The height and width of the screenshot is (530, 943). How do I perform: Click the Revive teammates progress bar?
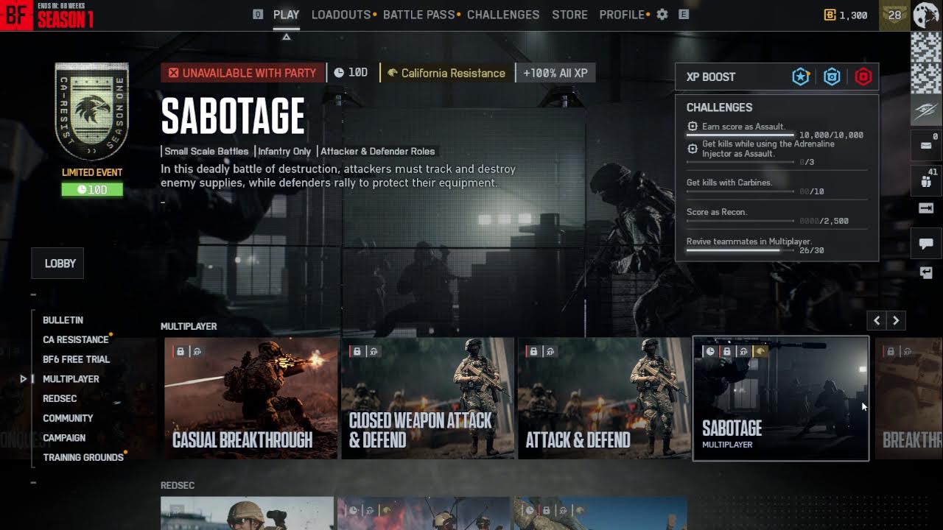(740, 251)
